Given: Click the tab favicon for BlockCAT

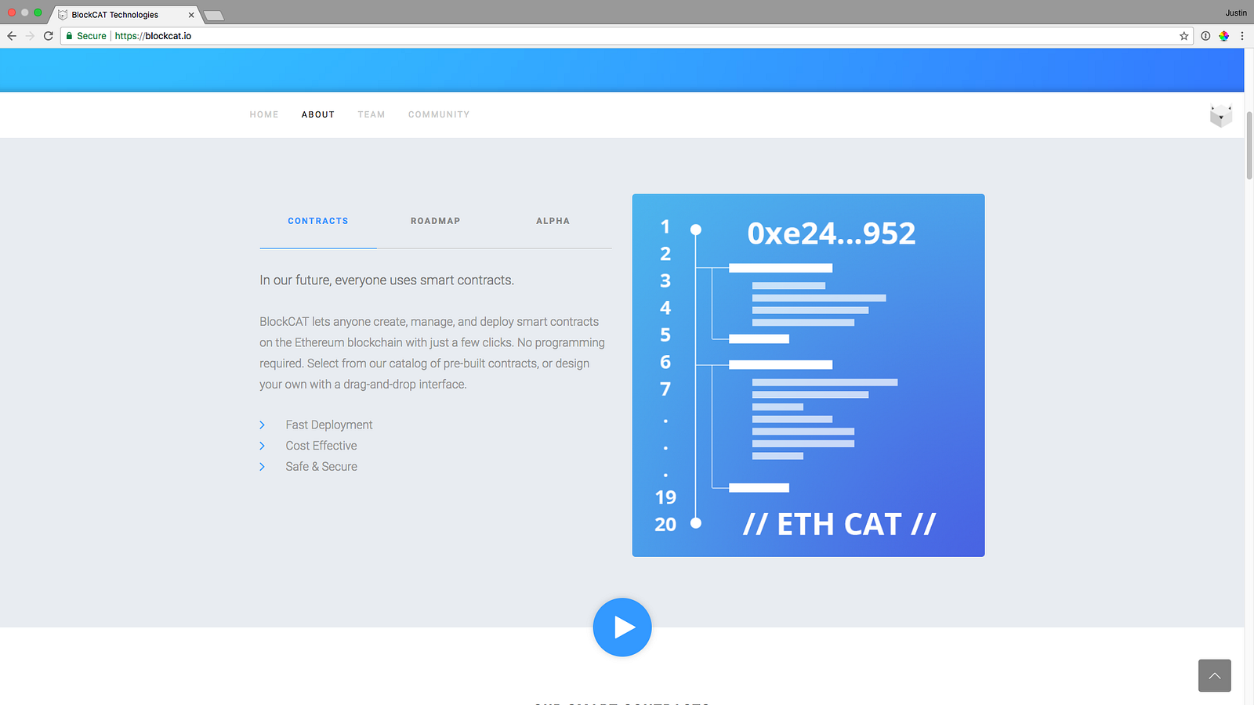Looking at the screenshot, I should coord(63,15).
